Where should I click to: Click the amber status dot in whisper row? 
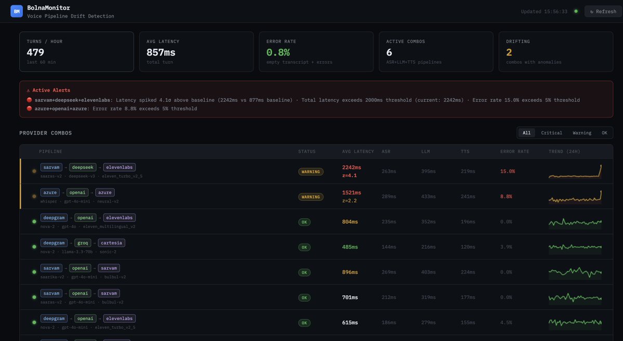click(x=34, y=196)
